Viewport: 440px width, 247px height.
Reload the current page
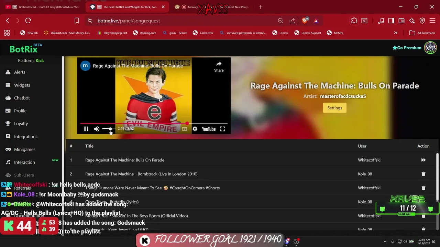[28, 21]
